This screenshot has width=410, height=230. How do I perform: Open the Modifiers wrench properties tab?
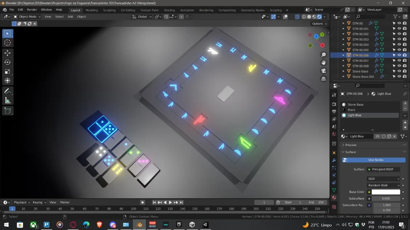pyautogui.click(x=334, y=160)
